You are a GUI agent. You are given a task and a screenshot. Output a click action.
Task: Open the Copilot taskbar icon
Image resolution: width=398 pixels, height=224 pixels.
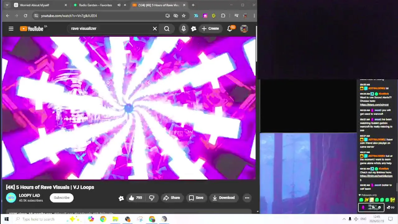click(91, 219)
